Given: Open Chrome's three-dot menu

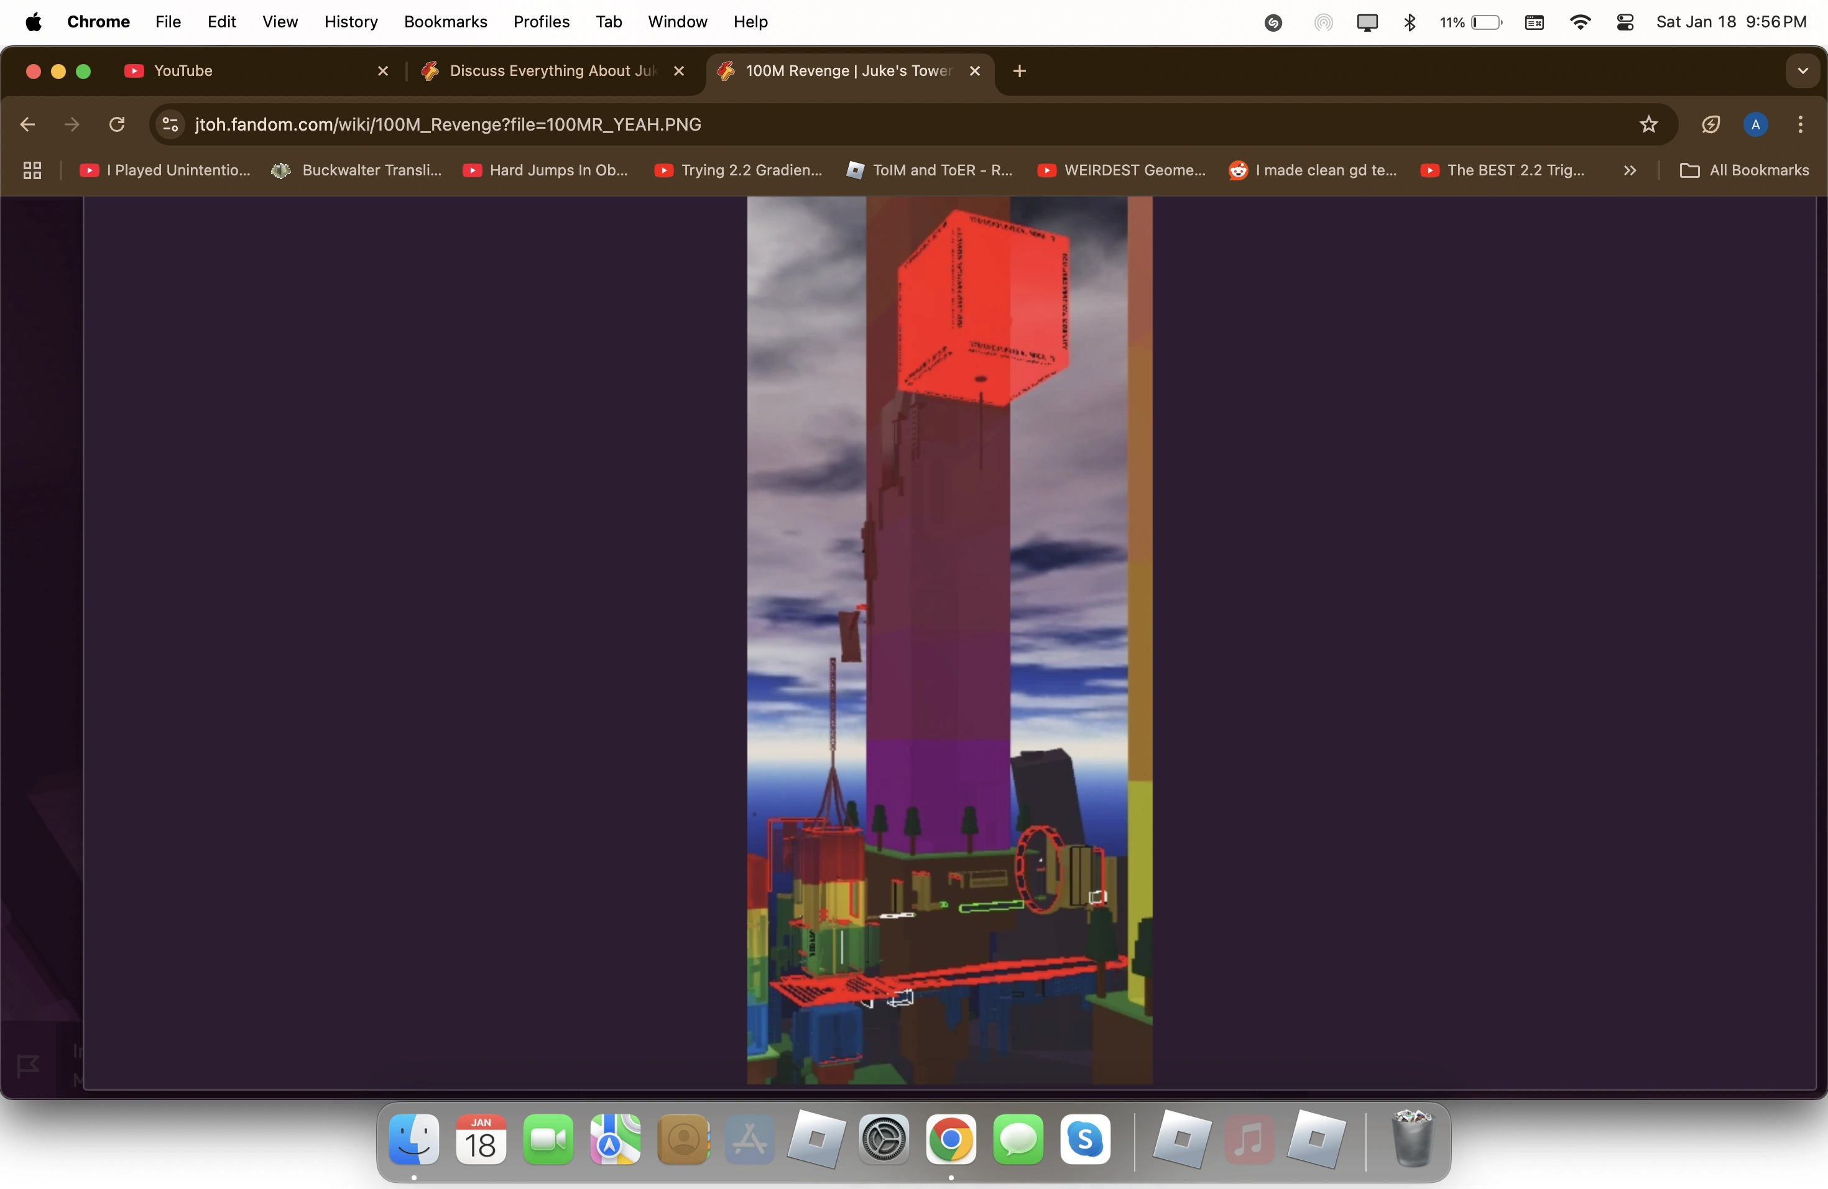Looking at the screenshot, I should [1799, 124].
